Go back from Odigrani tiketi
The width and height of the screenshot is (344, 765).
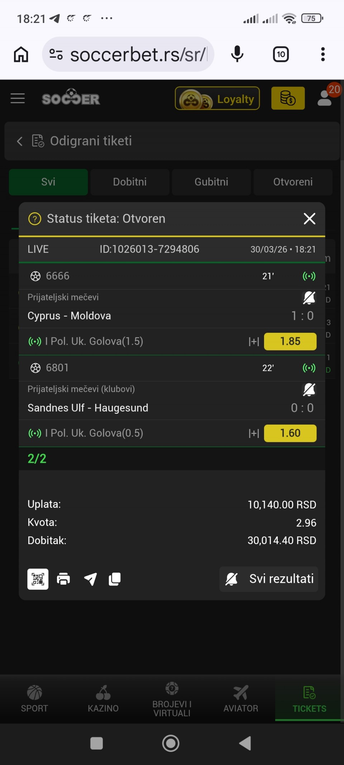click(20, 141)
